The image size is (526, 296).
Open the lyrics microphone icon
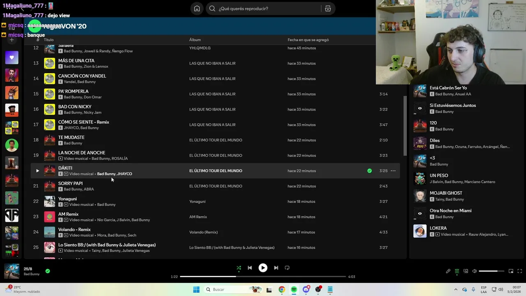[x=448, y=271]
